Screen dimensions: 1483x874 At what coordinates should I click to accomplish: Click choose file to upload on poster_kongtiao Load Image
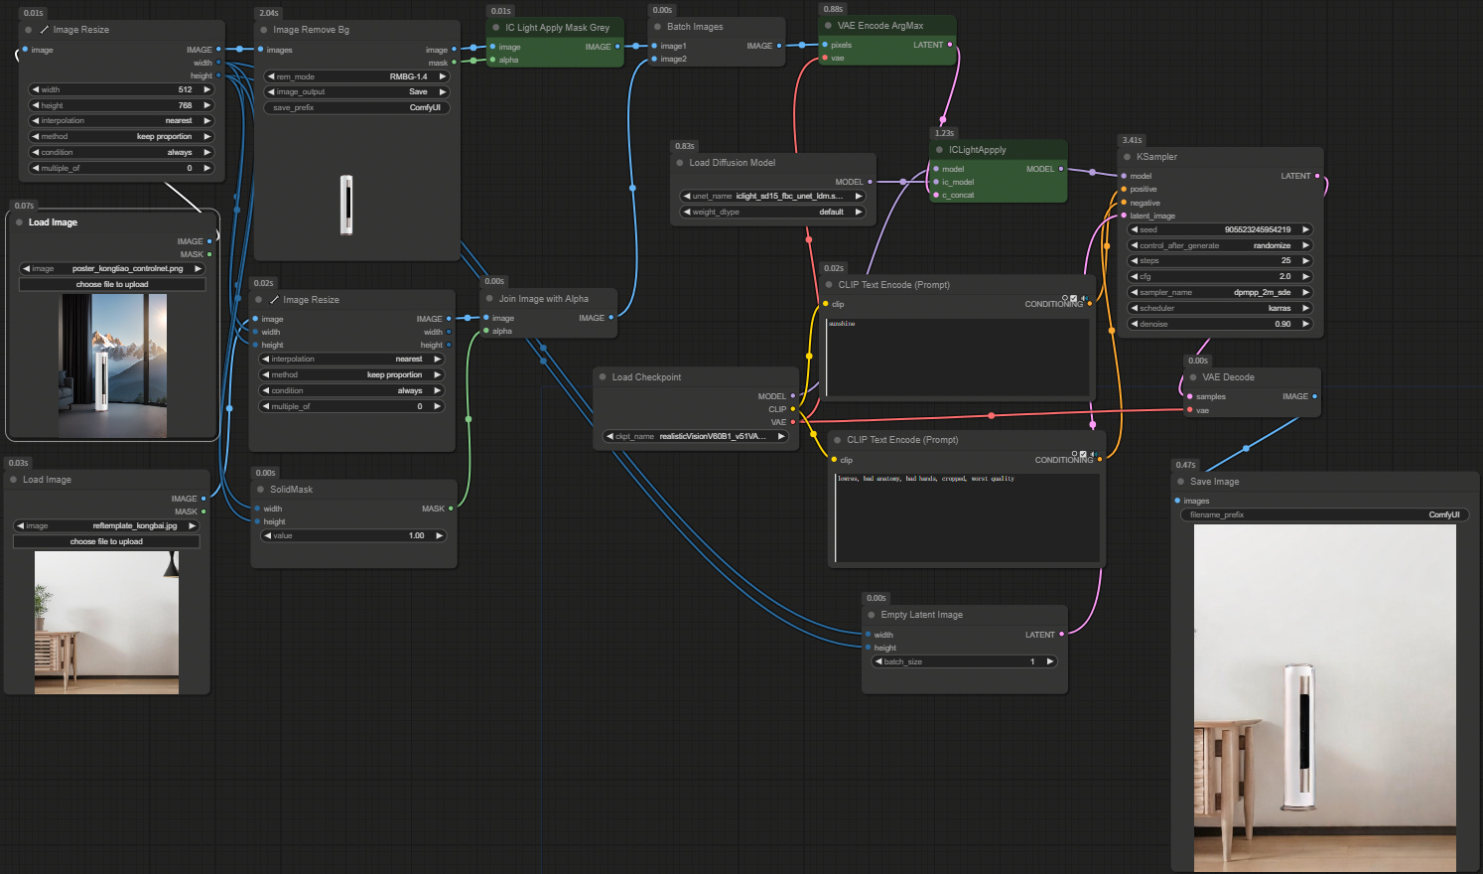pyautogui.click(x=112, y=283)
